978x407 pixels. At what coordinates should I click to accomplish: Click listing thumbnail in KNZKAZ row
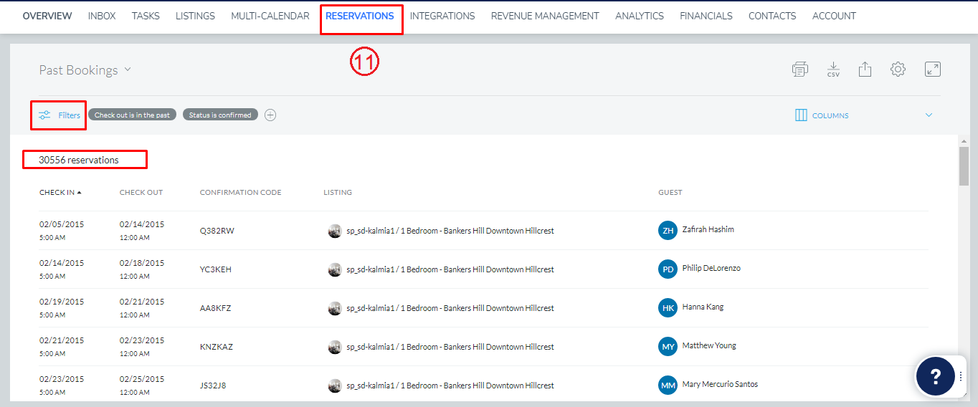[335, 347]
